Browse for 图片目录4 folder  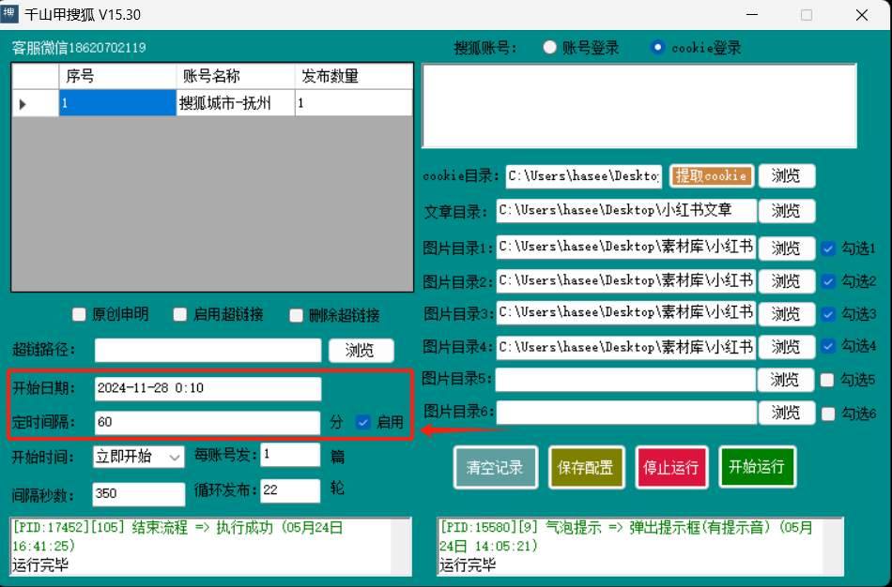click(787, 347)
